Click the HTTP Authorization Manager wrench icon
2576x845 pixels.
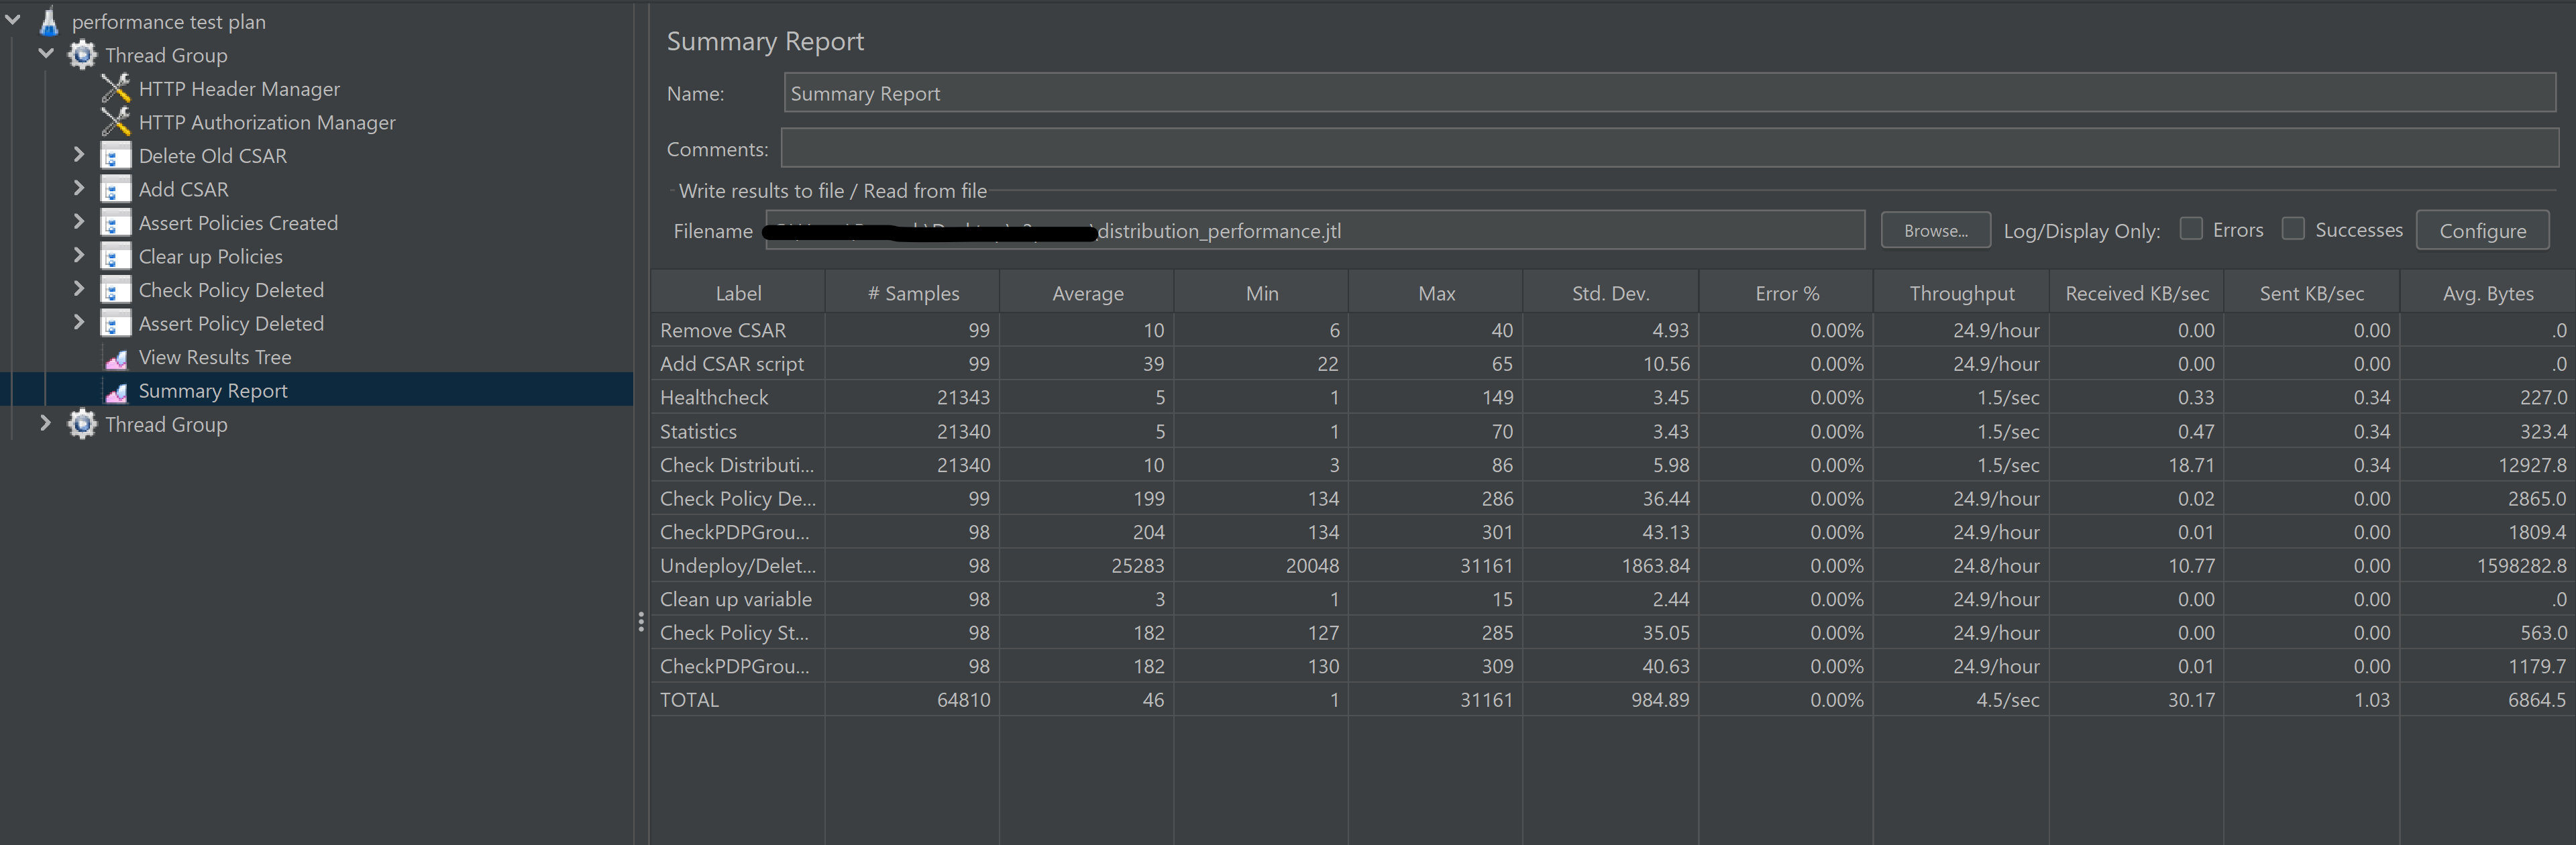(x=116, y=122)
